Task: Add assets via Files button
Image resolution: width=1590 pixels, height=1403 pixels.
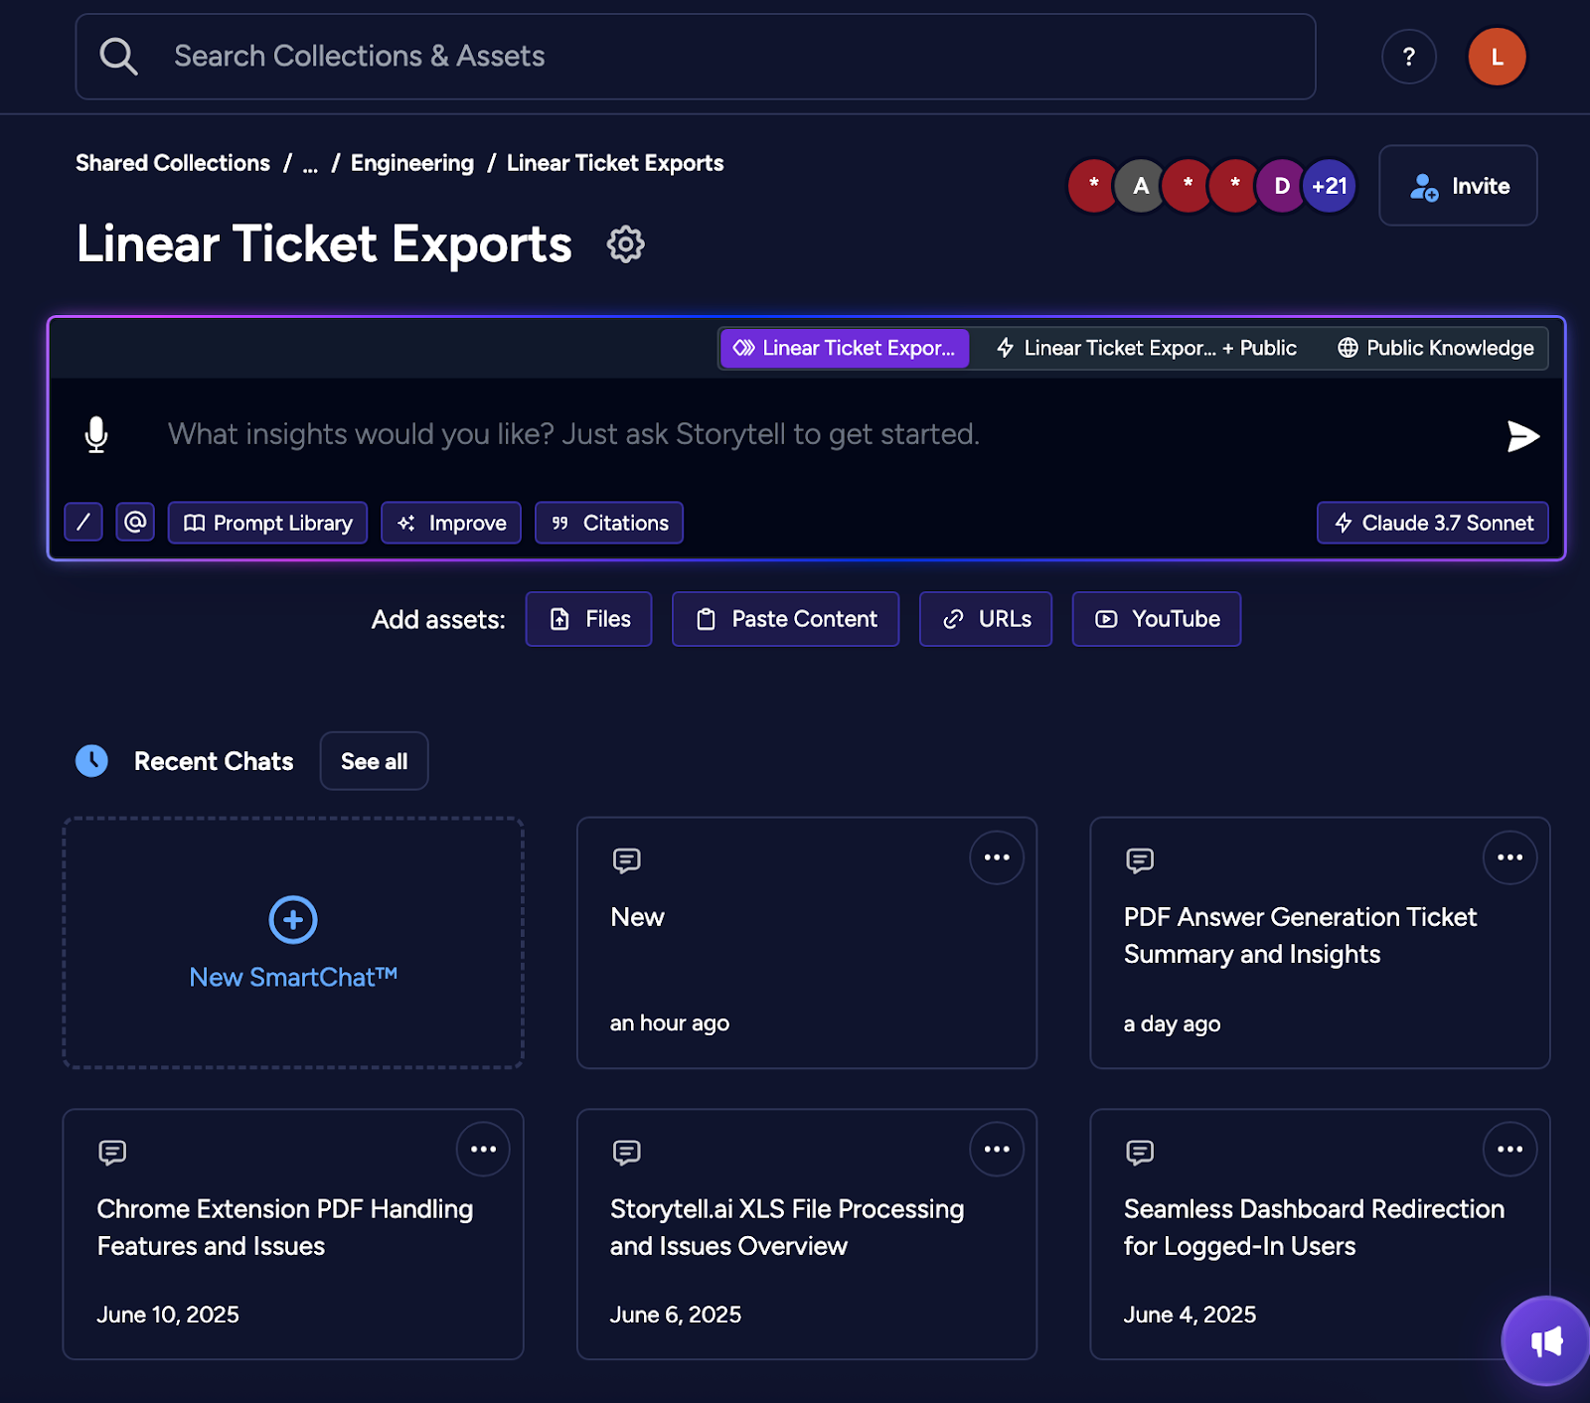Action: coord(589,619)
